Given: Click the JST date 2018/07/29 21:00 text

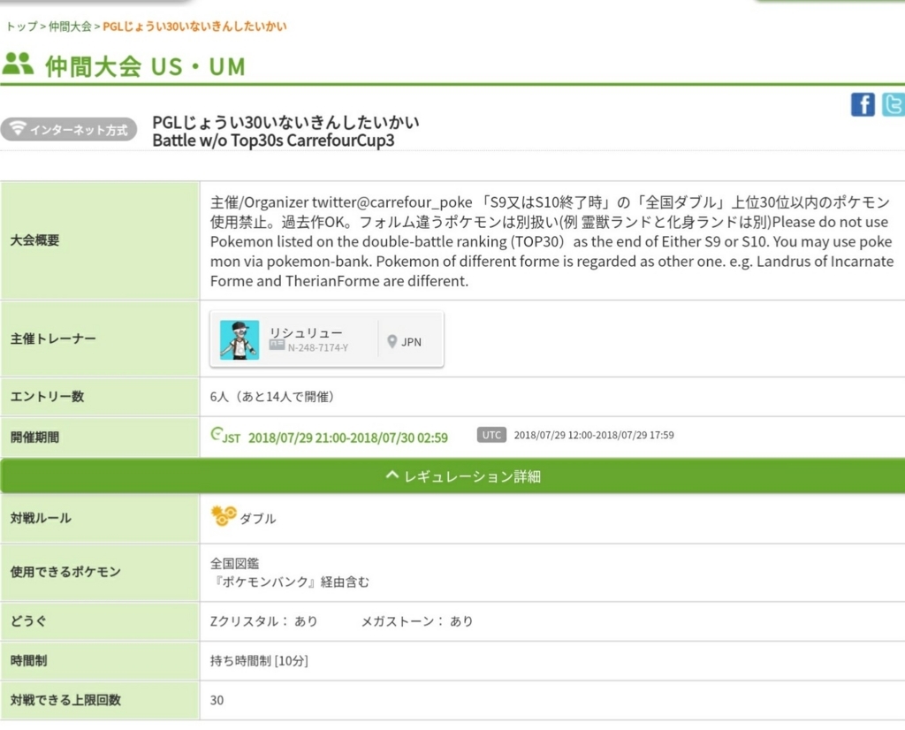Looking at the screenshot, I should pyautogui.click(x=297, y=438).
